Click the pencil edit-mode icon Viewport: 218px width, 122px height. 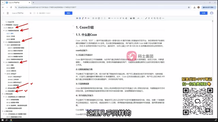click(x=146, y=18)
